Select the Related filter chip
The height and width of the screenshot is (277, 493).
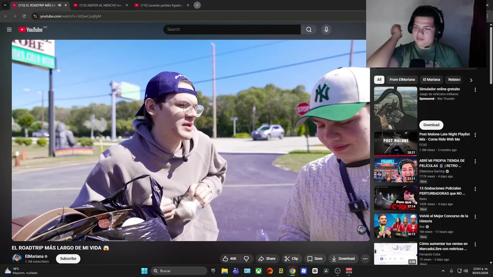454,80
